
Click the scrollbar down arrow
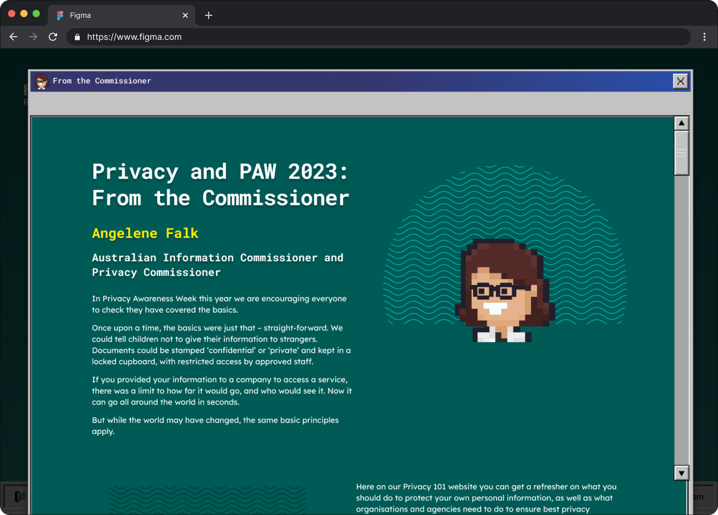pos(681,473)
